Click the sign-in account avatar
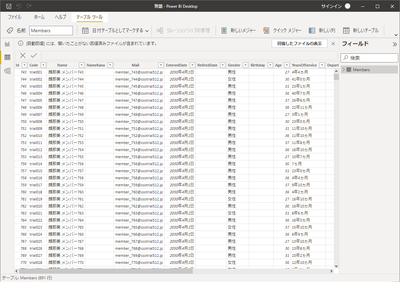The width and height of the screenshot is (400, 282). [348, 6]
